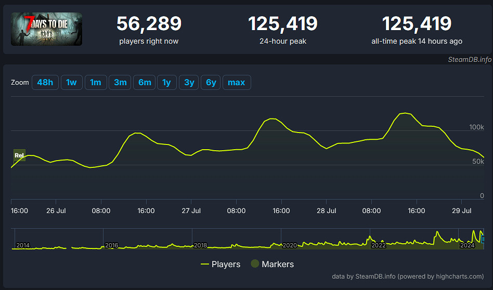Show the full history with max zoom
This screenshot has height=290, width=493.
click(237, 83)
